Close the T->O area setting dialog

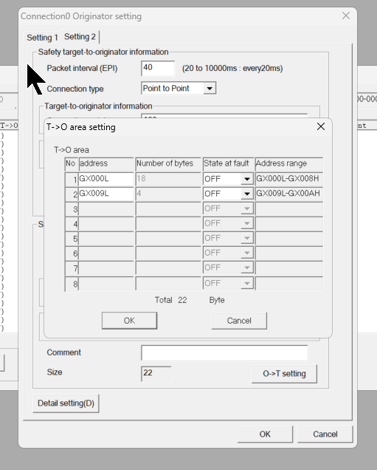(321, 126)
